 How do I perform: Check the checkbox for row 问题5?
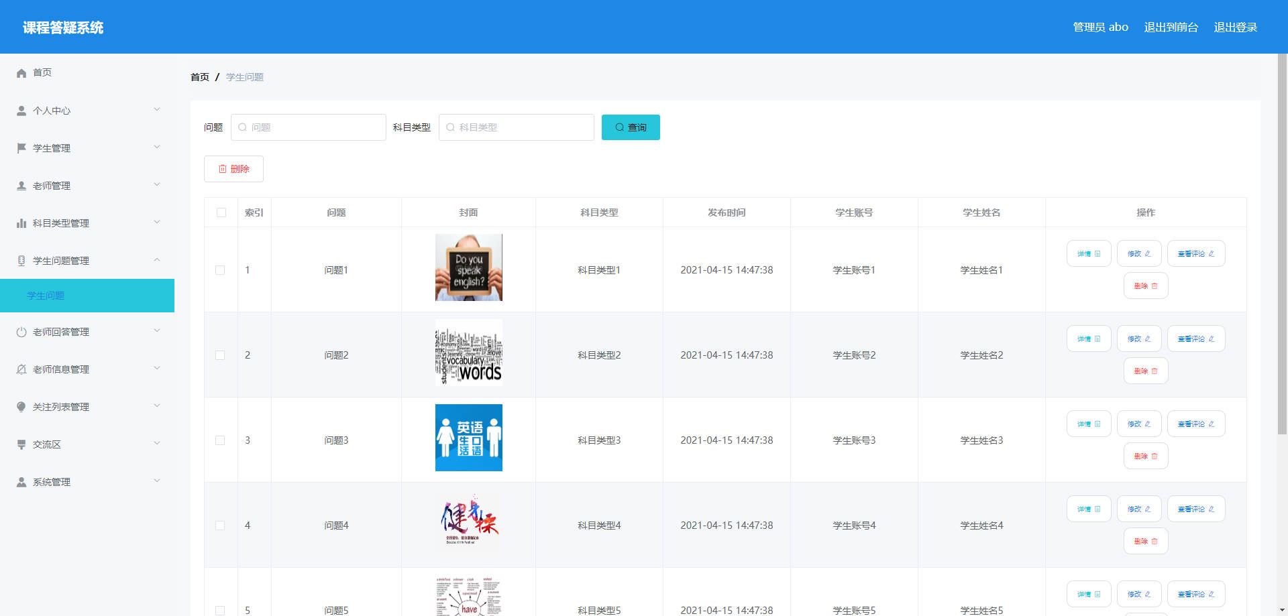coord(220,611)
